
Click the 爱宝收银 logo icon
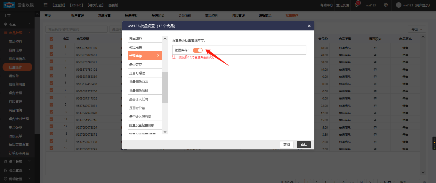click(x=9, y=5)
